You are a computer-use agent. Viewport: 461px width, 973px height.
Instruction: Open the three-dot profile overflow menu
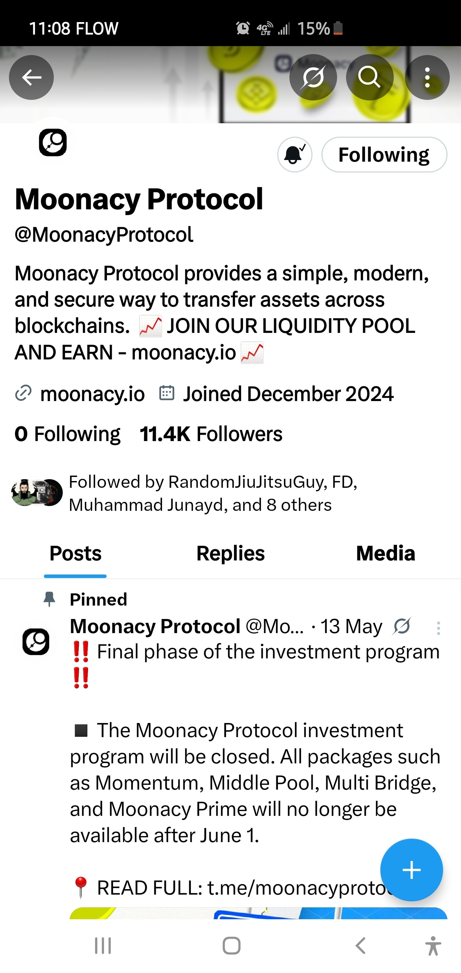427,77
